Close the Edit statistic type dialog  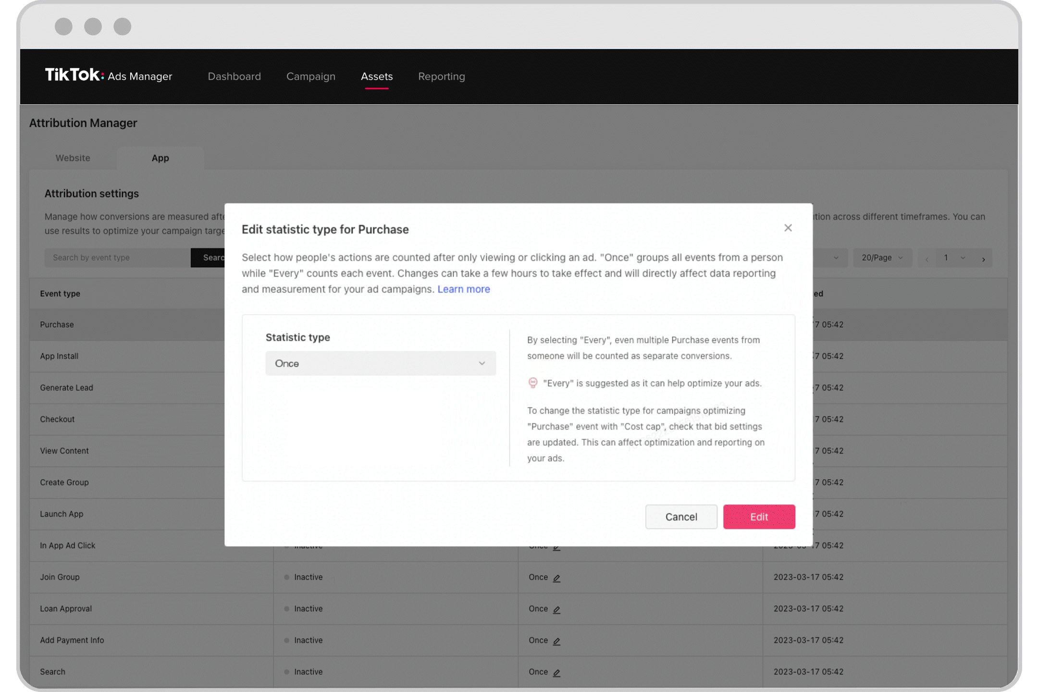(x=788, y=228)
